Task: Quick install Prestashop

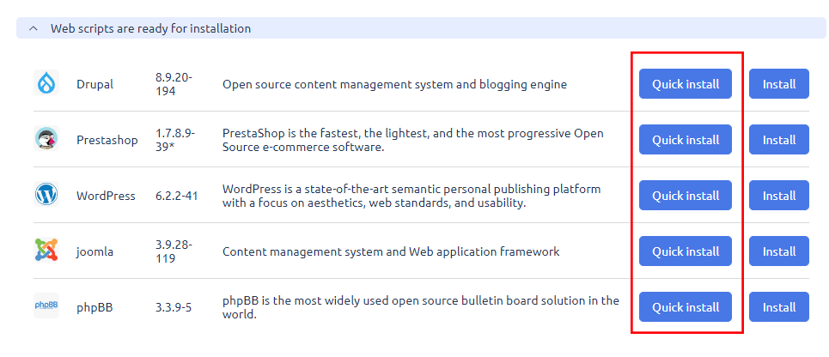Action: (x=685, y=140)
